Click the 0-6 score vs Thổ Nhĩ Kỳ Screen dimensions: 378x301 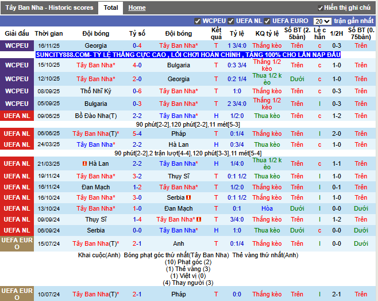(x=137, y=91)
